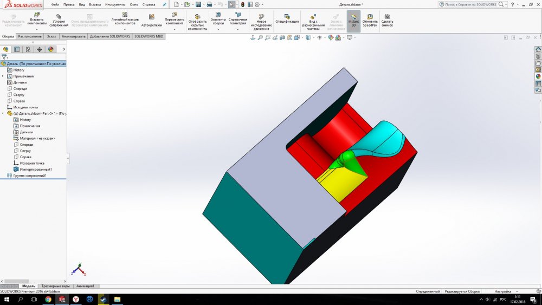542x305 pixels.
Task: Toggle the Select arrow cursor tool
Action: point(231,4)
